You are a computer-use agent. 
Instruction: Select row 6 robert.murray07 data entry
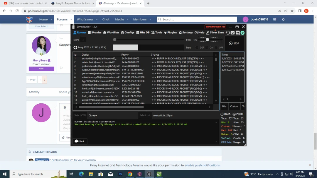click(143, 77)
